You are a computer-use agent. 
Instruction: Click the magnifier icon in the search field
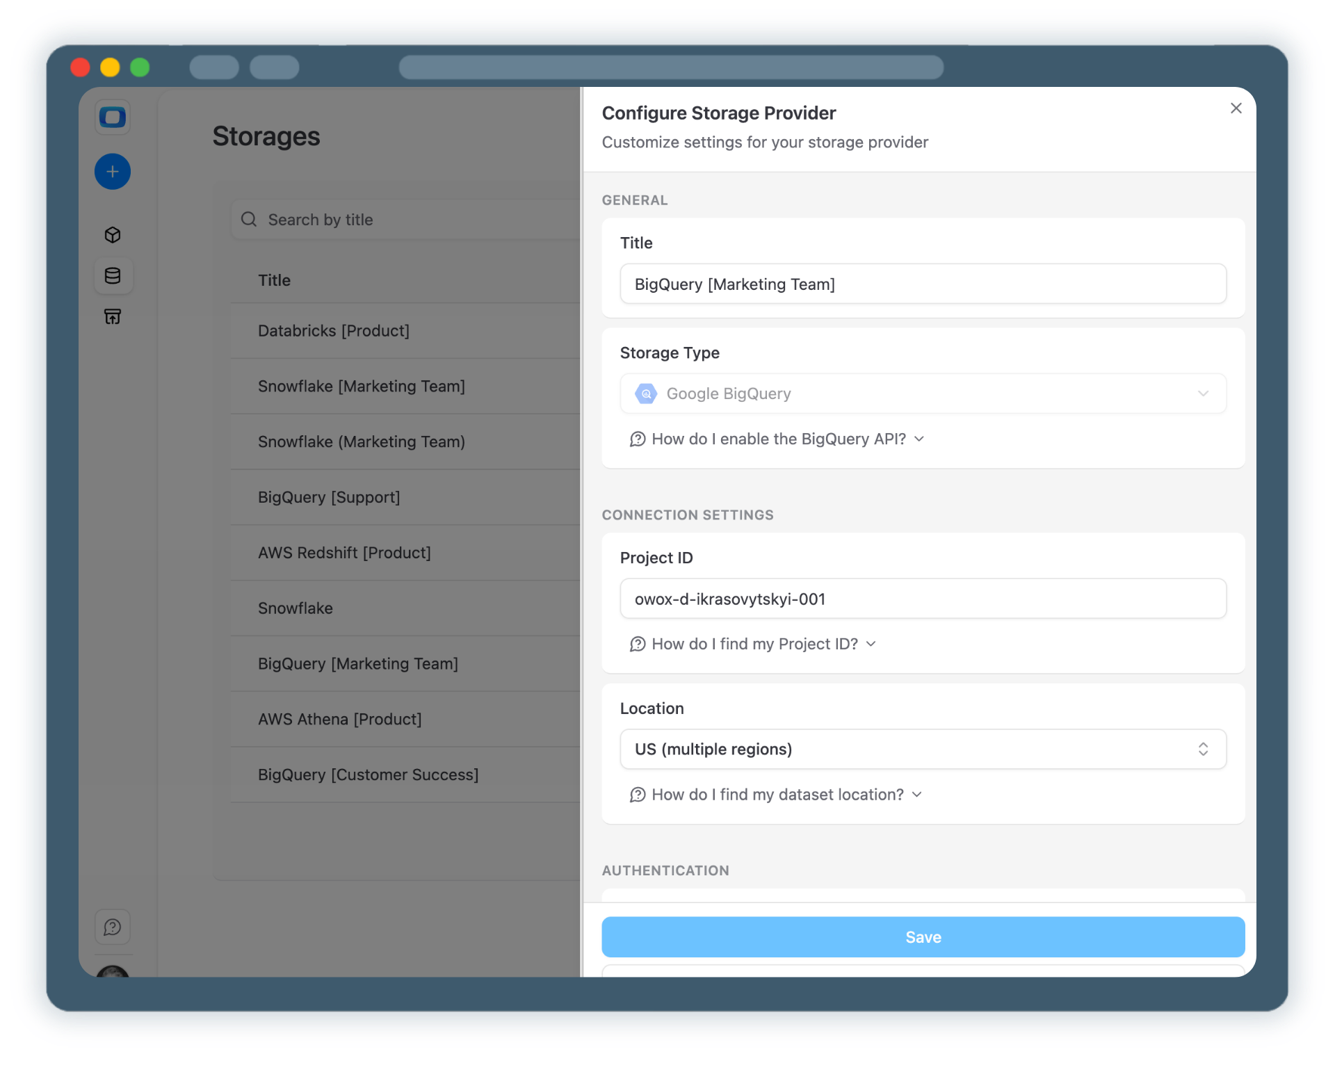click(x=248, y=219)
